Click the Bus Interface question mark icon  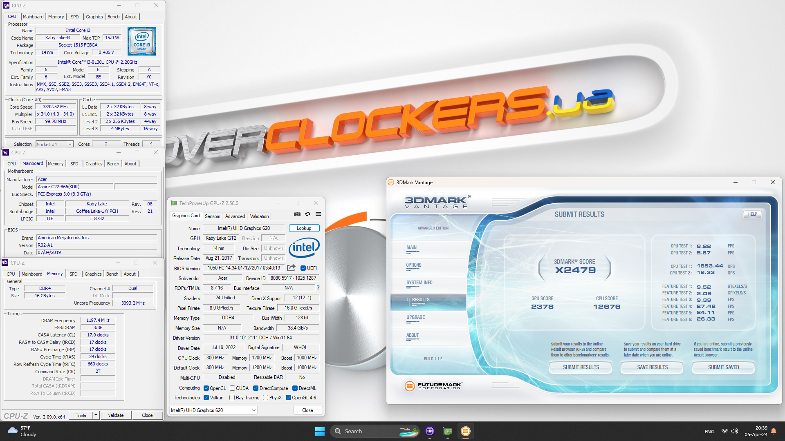(318, 288)
